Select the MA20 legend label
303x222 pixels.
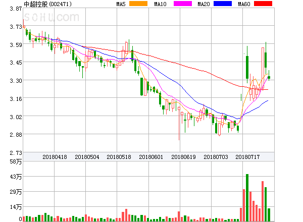tap(204, 4)
